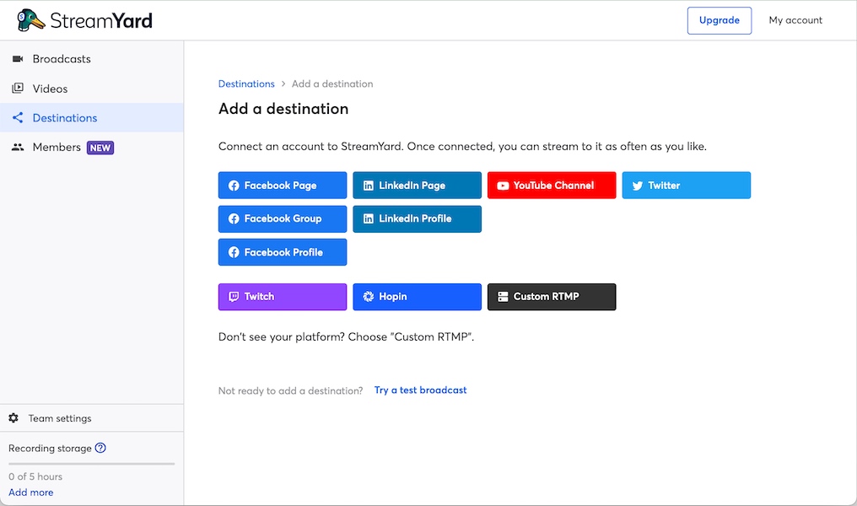Screen dimensions: 857x506
Task: Click Add more storage link
Action: 31,492
